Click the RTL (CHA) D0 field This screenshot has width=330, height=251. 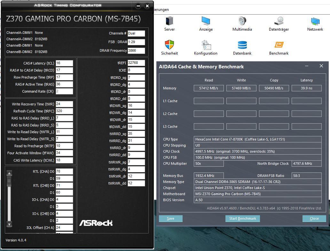(x=64, y=171)
